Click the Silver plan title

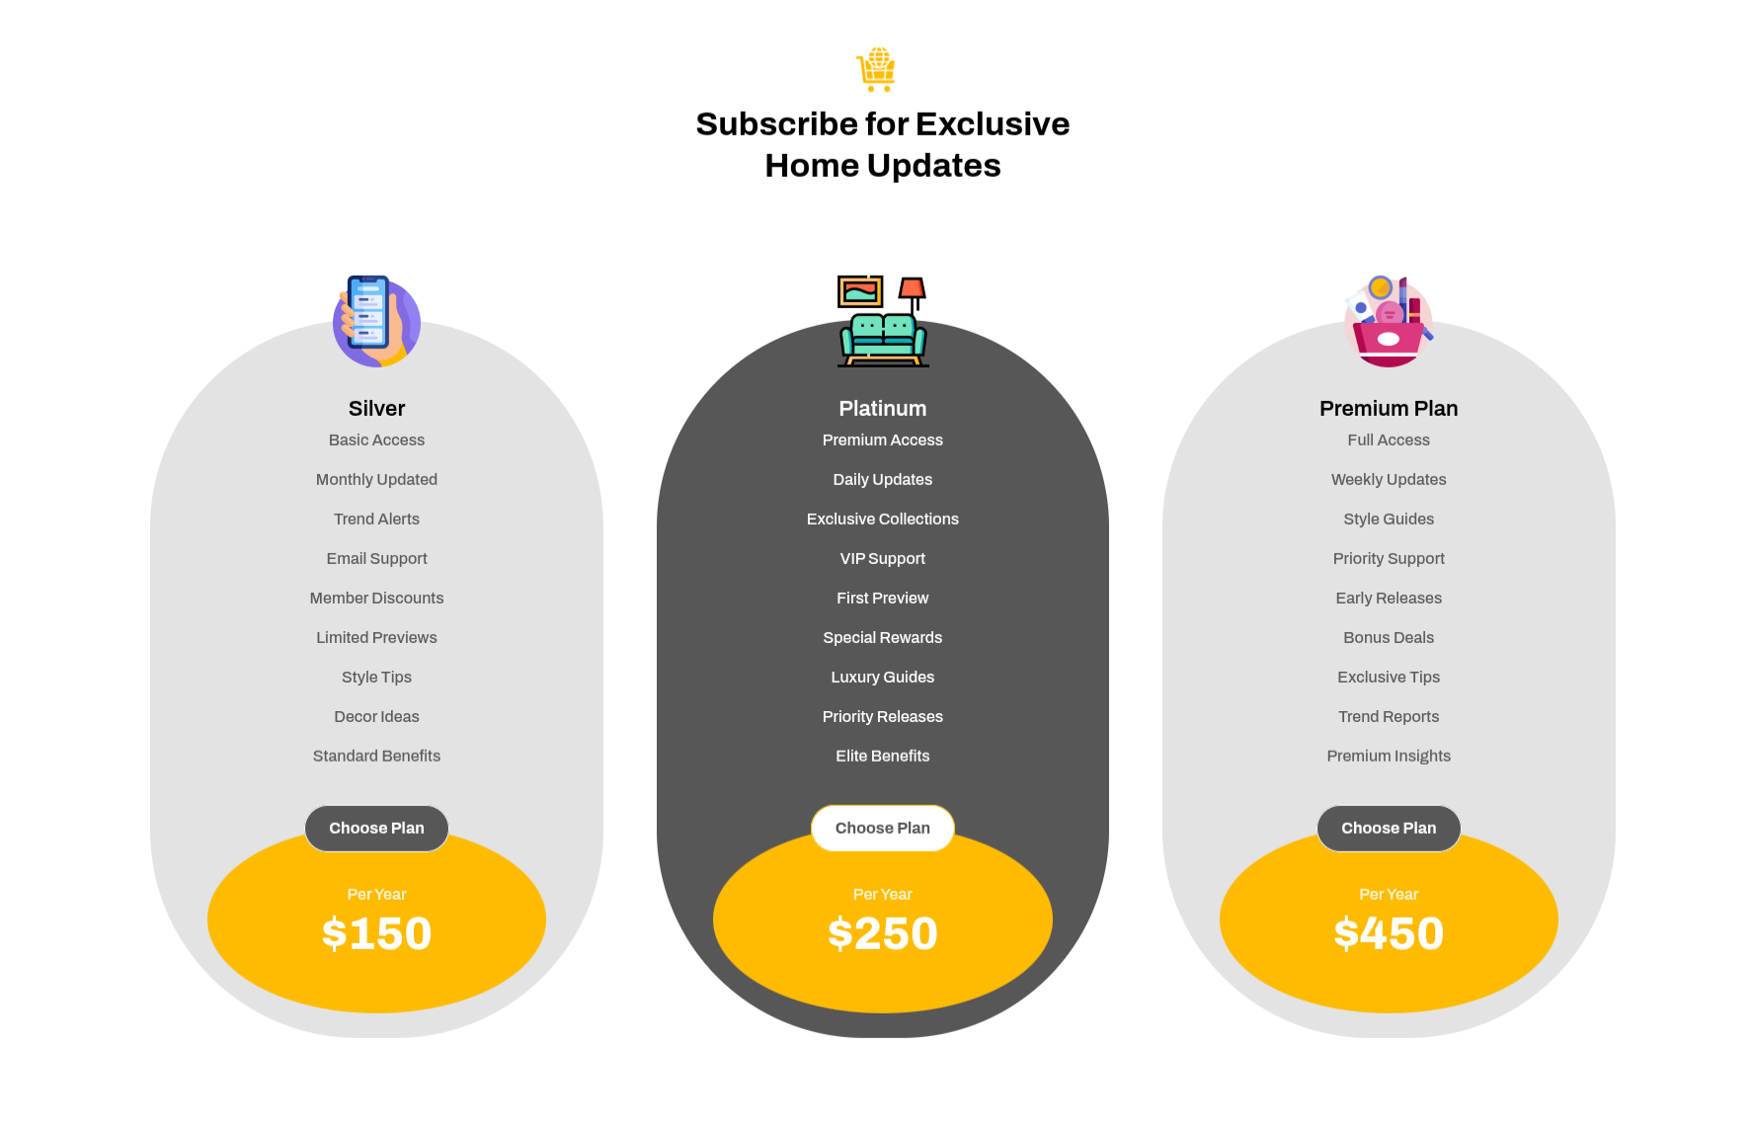pos(376,408)
